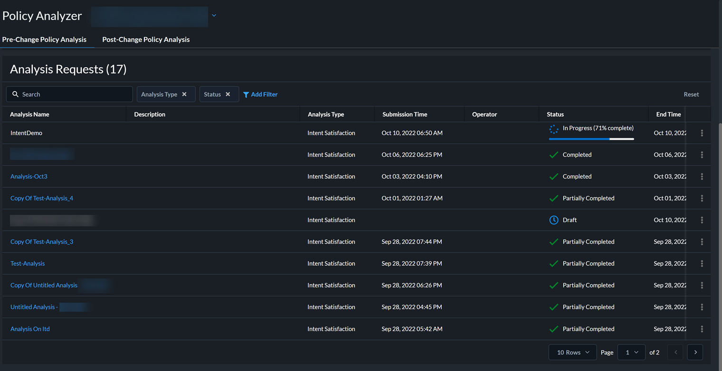722x371 pixels.
Task: Click three-dot menu for Test-Analysis row
Action: click(x=702, y=264)
